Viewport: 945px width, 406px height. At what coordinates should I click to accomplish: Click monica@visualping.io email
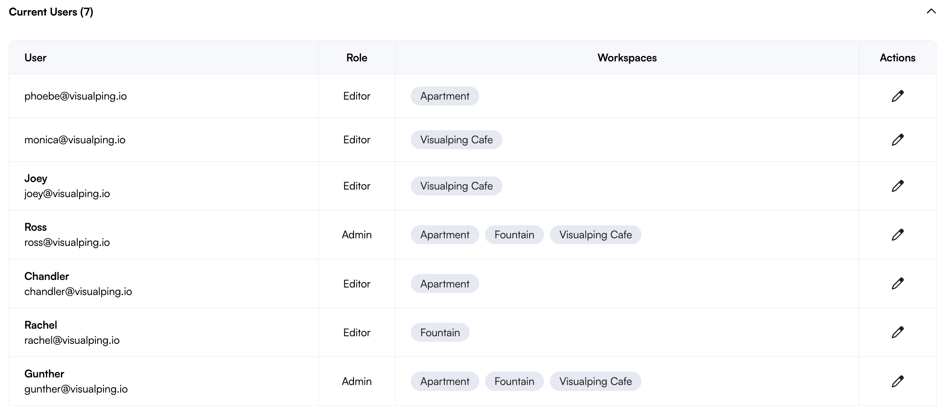click(x=75, y=140)
